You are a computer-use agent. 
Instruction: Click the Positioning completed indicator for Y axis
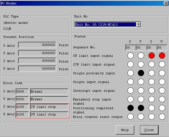pos(141,108)
